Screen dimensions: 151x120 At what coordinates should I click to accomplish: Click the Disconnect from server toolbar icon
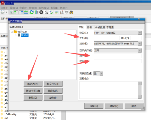tap(46, 12)
